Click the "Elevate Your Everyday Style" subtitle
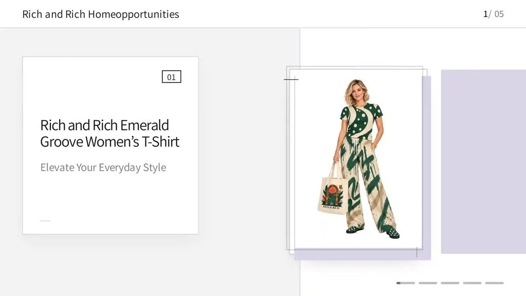 (103, 167)
